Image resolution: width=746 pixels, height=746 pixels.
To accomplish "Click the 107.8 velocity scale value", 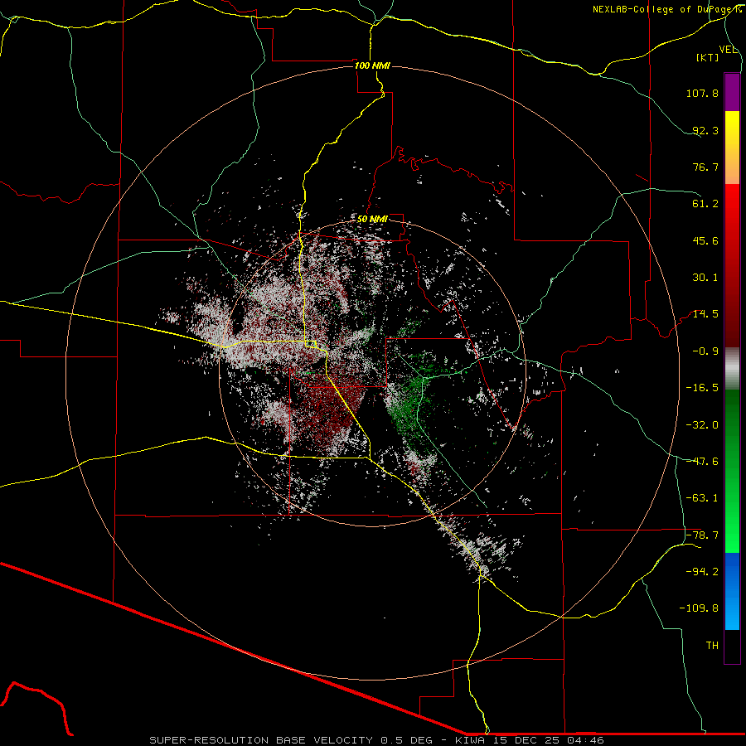I will (x=702, y=93).
